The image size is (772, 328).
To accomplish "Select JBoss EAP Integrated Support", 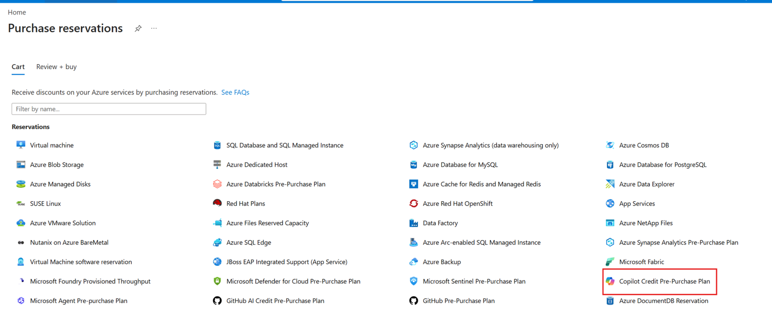I will click(287, 262).
